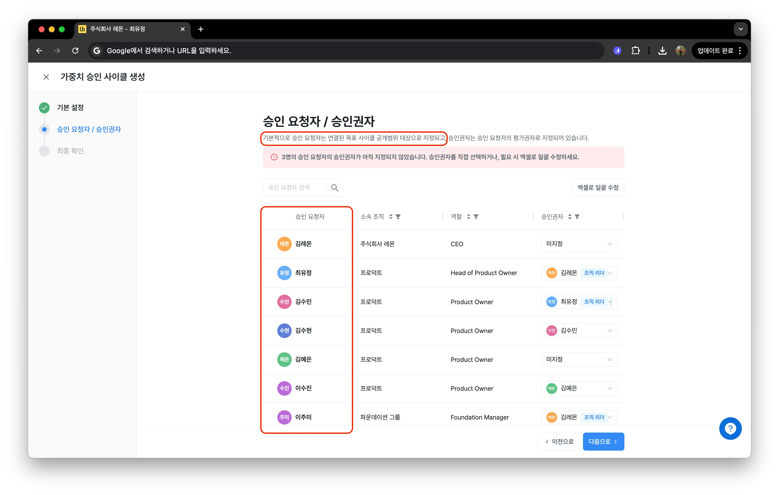
Task: Open 김예은's 미지정 approver dropdown
Action: (x=579, y=360)
